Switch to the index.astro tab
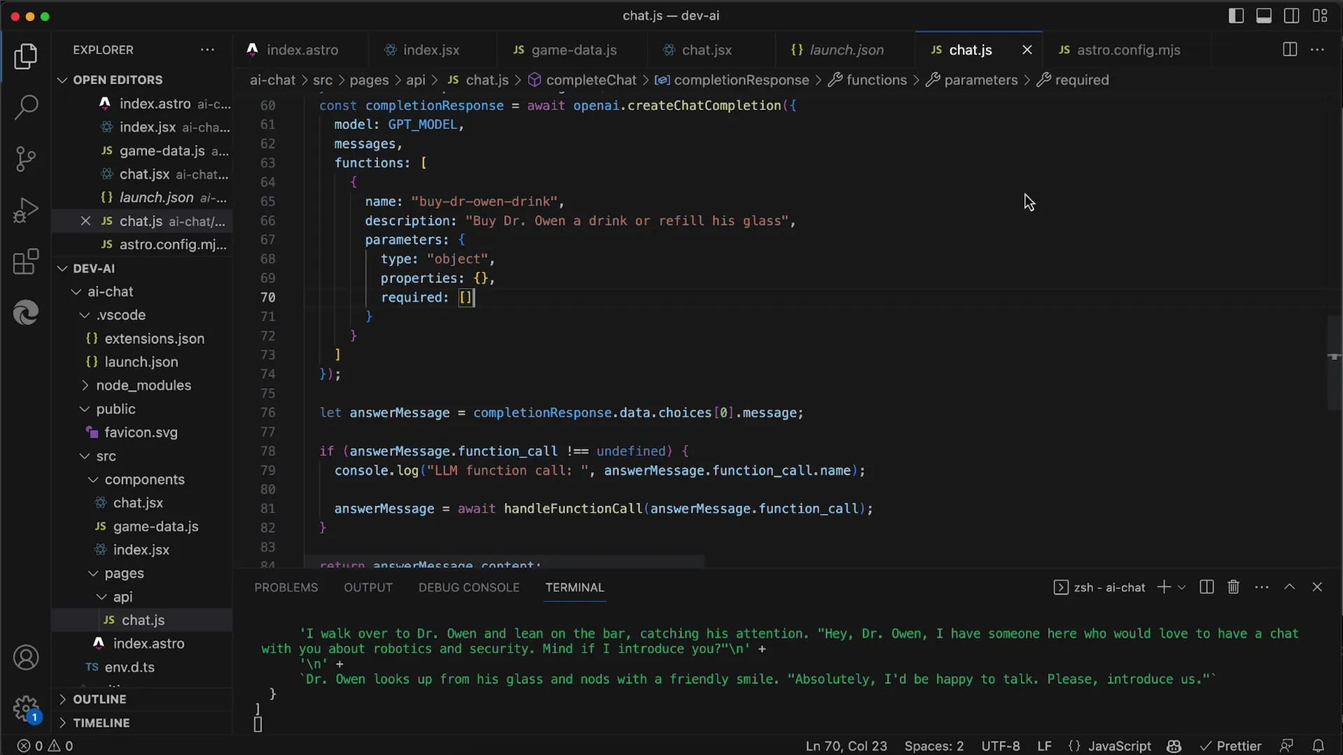The image size is (1343, 755). point(302,50)
